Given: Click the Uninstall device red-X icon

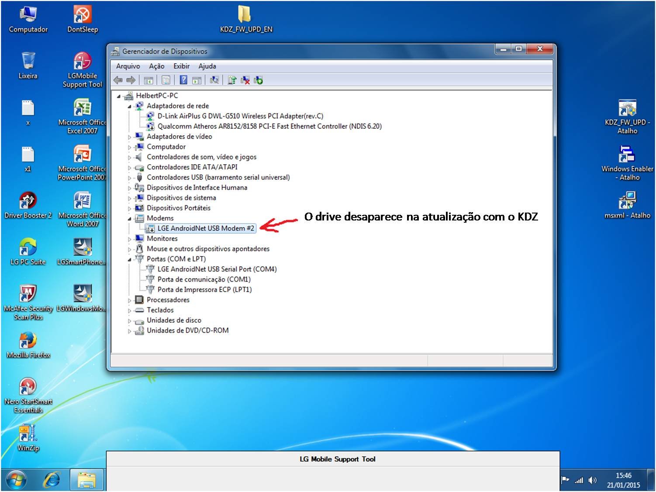Looking at the screenshot, I should click(245, 80).
